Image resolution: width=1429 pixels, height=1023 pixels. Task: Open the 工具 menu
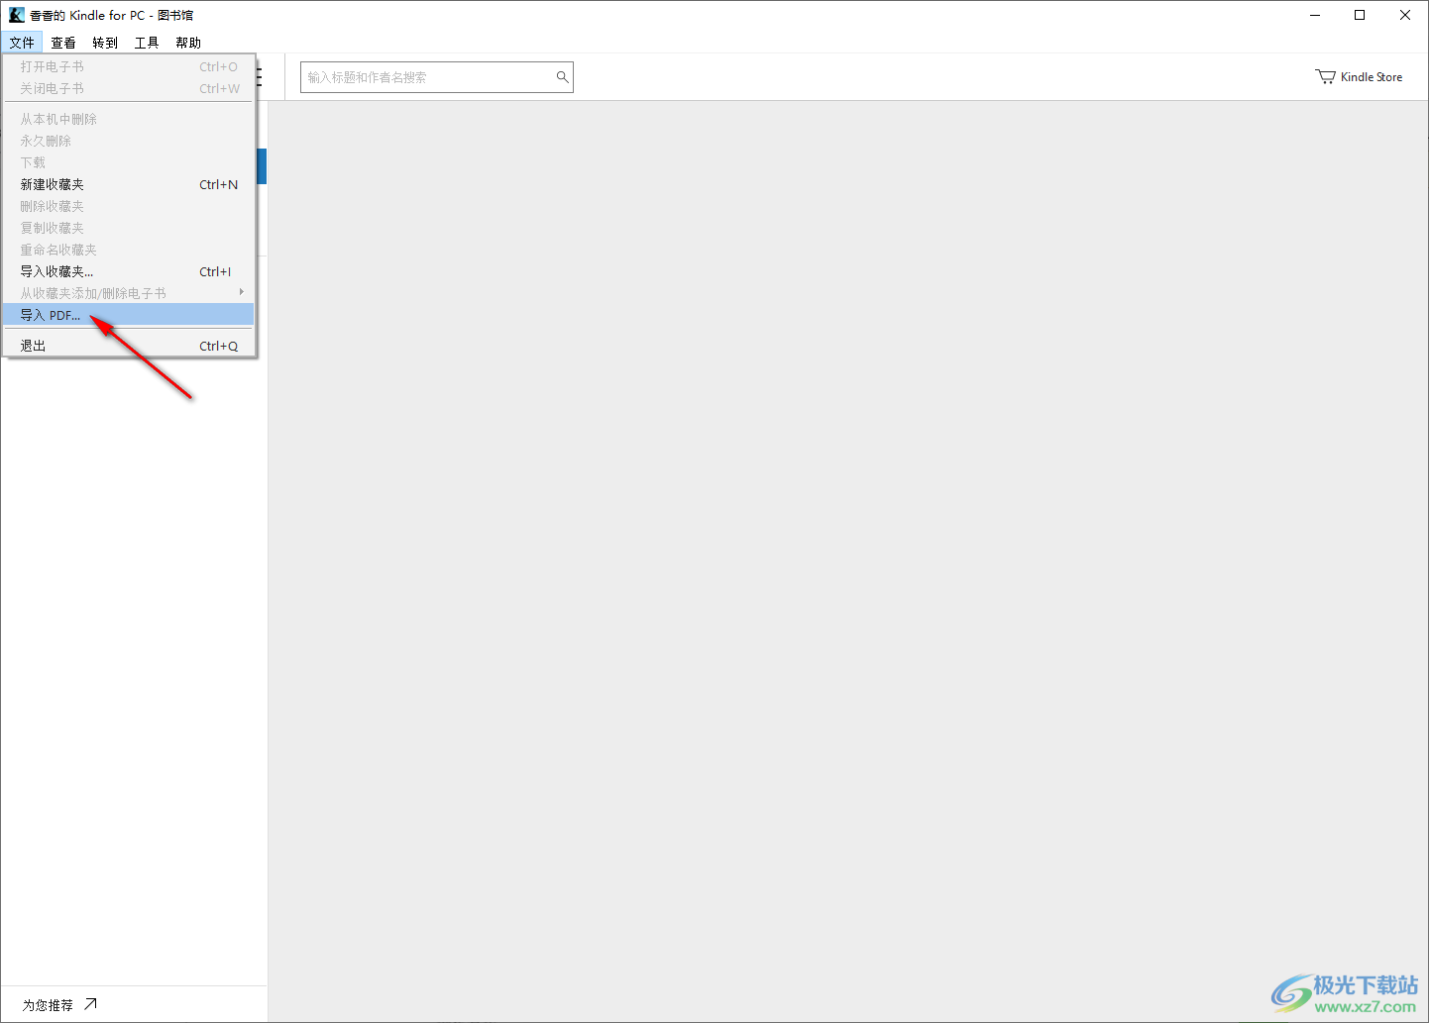click(147, 43)
